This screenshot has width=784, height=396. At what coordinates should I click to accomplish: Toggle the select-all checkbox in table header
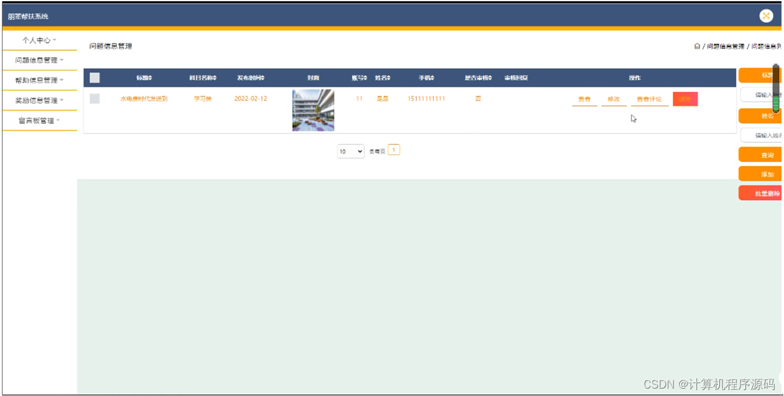95,78
